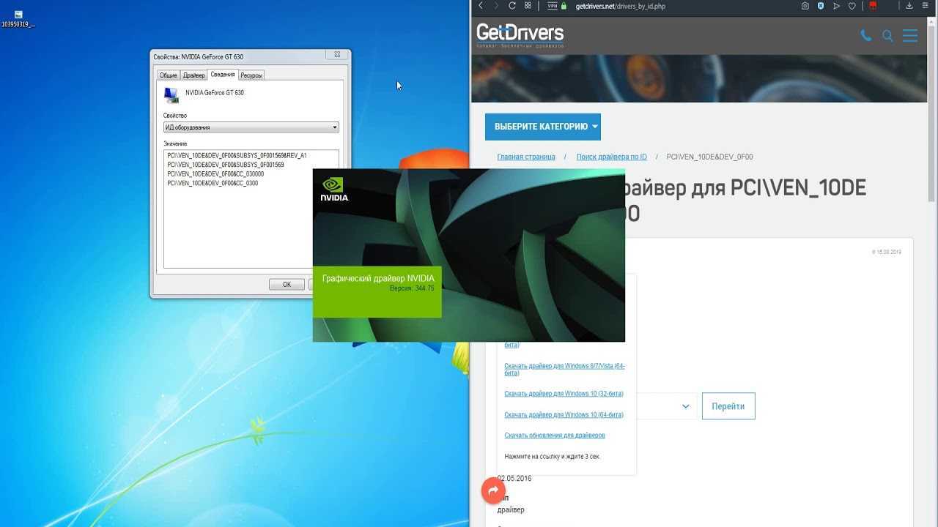Click the PCI\VEN_10DE&DEV_0F00 breadcrumb text
The height and width of the screenshot is (527, 938).
(709, 157)
